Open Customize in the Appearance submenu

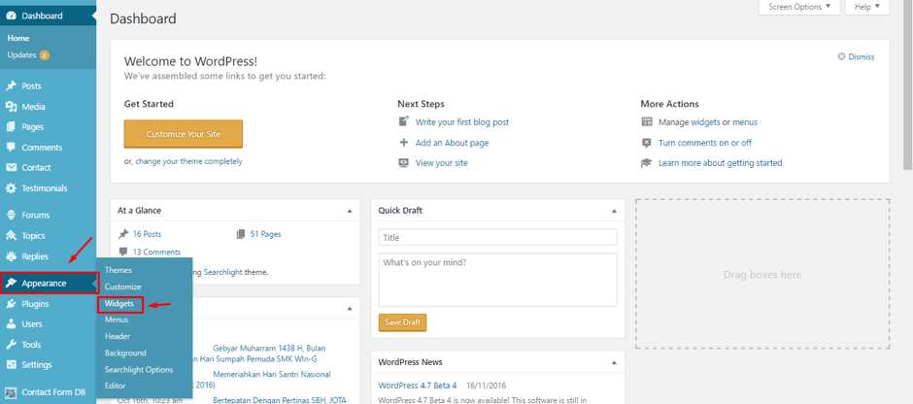(122, 287)
